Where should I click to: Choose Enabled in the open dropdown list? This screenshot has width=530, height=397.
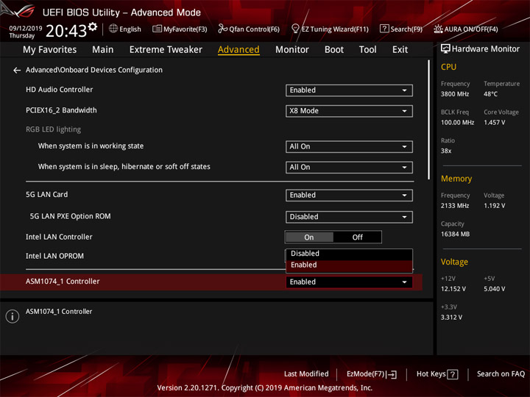(x=349, y=265)
